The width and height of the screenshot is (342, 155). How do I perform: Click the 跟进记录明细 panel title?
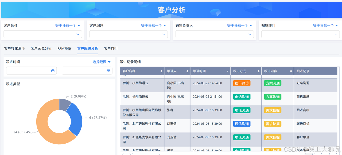click(x=130, y=62)
